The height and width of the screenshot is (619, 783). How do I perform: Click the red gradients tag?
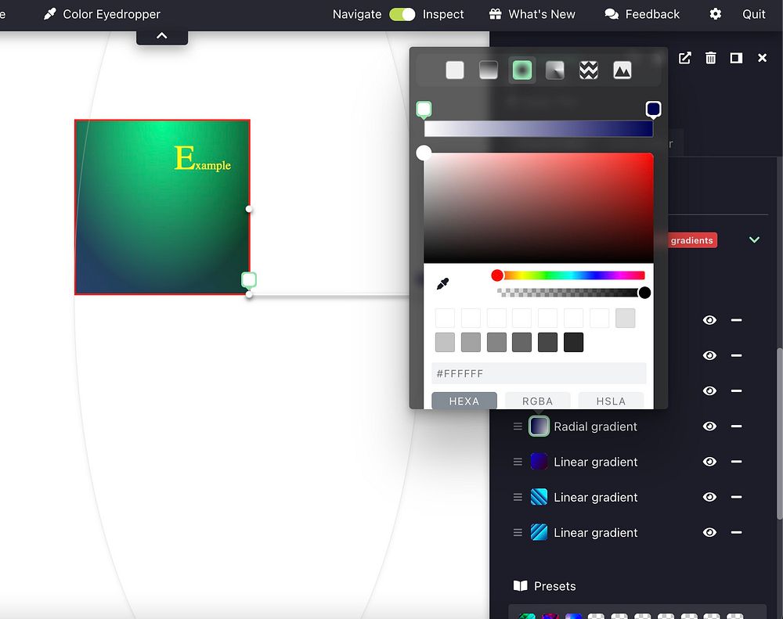(691, 240)
